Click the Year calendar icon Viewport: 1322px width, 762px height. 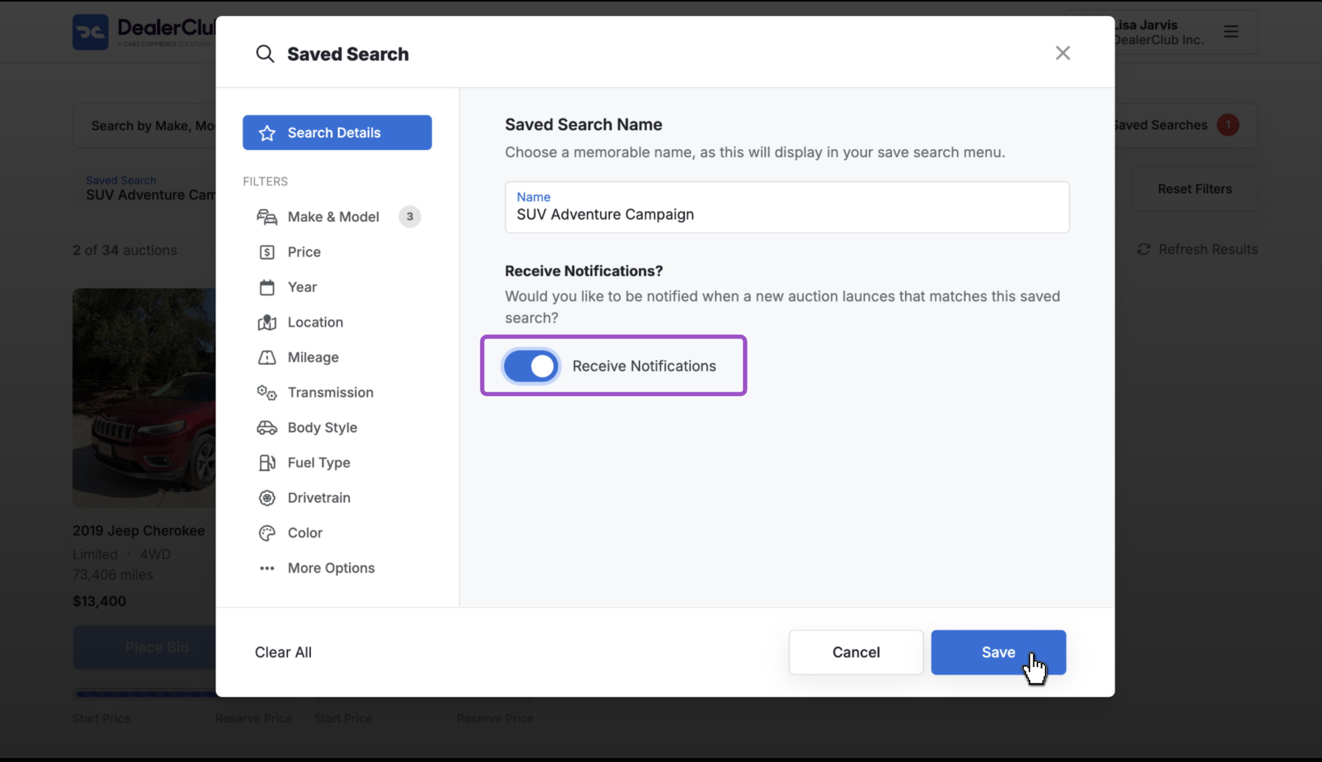click(x=266, y=287)
